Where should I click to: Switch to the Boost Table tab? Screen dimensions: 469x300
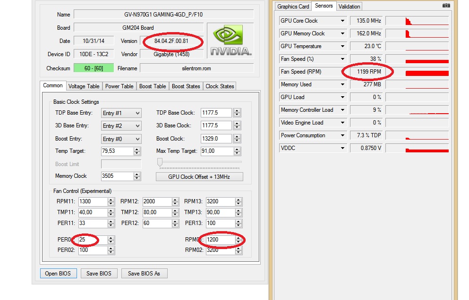[153, 86]
